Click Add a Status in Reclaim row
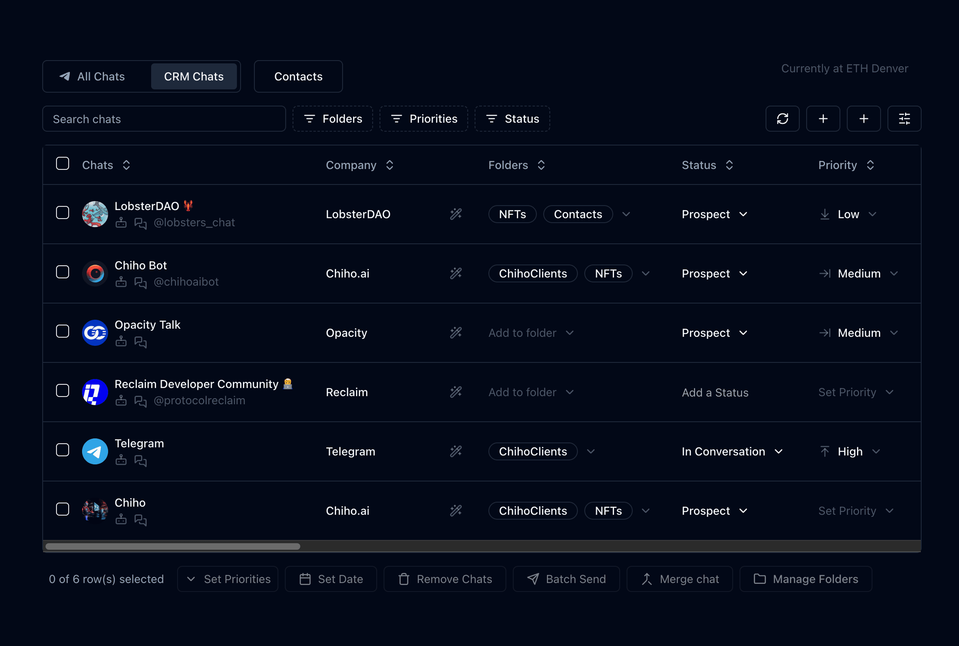959x646 pixels. pyautogui.click(x=715, y=392)
